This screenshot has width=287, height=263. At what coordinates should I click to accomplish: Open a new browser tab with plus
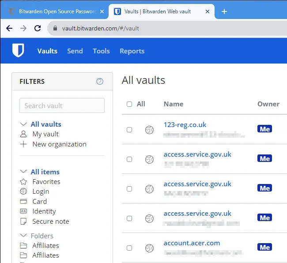click(x=224, y=11)
